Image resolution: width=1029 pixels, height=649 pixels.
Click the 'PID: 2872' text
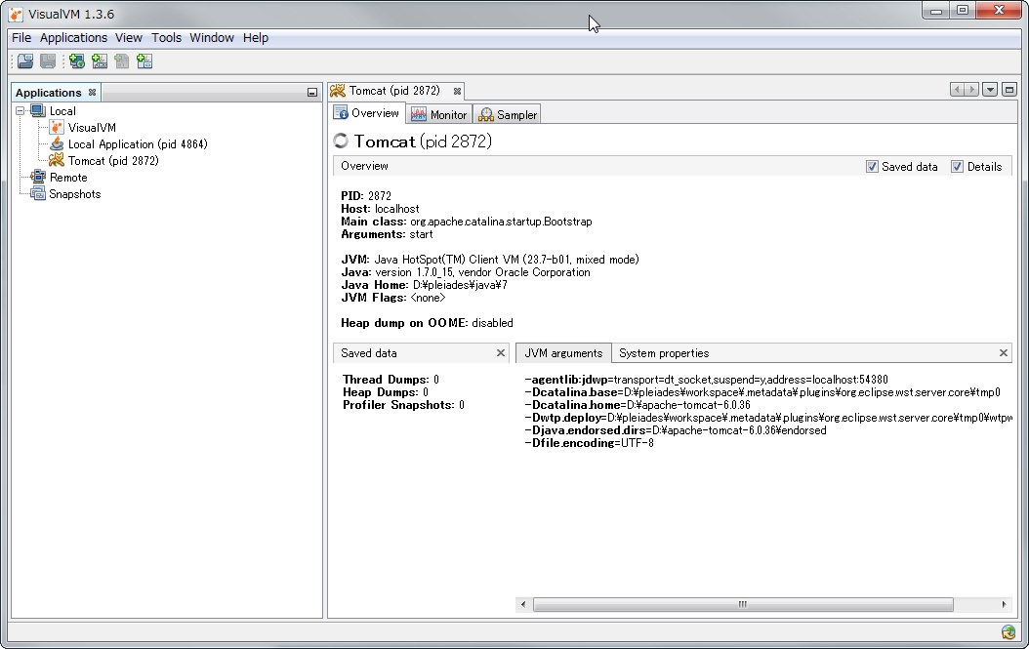[x=366, y=195]
